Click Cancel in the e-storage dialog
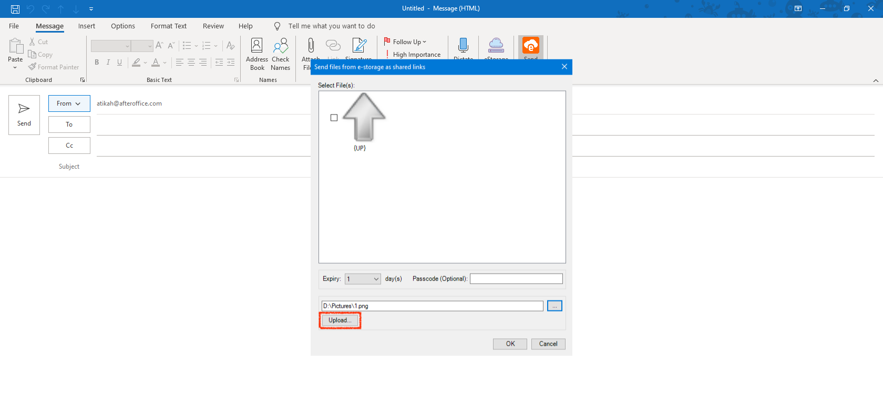This screenshot has width=883, height=415. click(548, 344)
